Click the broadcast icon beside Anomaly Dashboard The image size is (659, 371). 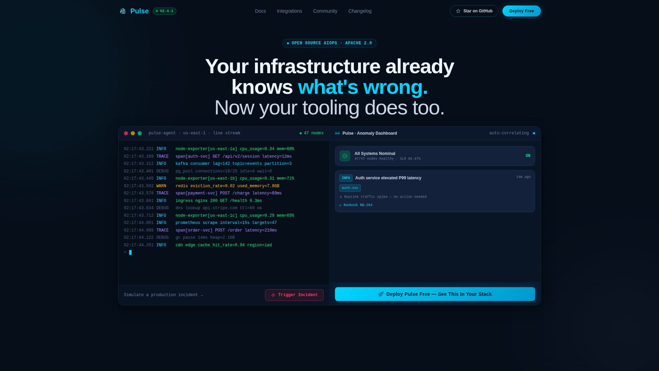click(337, 133)
